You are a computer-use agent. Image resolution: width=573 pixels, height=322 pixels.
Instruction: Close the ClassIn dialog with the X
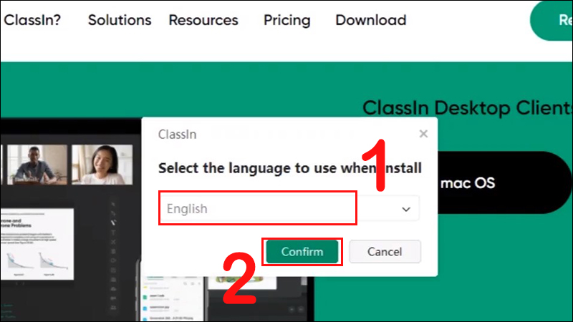click(423, 134)
